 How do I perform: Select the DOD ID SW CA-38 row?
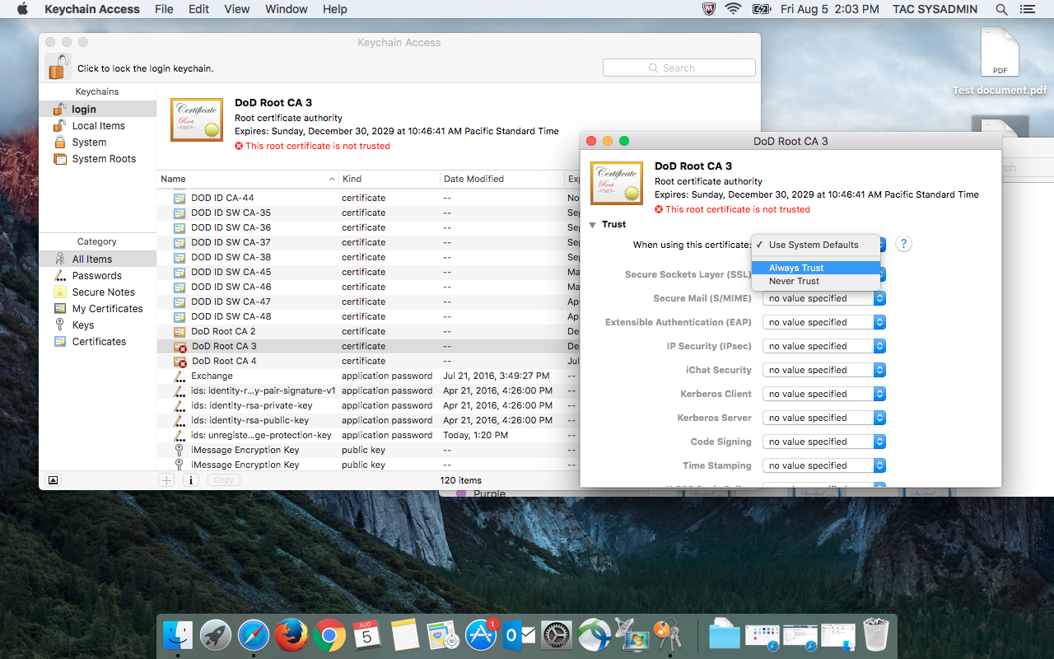[368, 257]
